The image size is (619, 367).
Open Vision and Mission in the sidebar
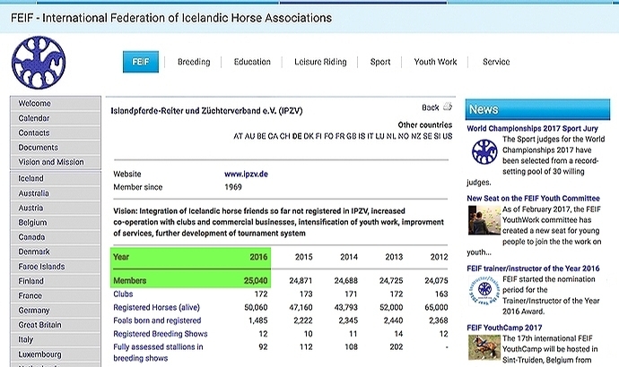[56, 162]
